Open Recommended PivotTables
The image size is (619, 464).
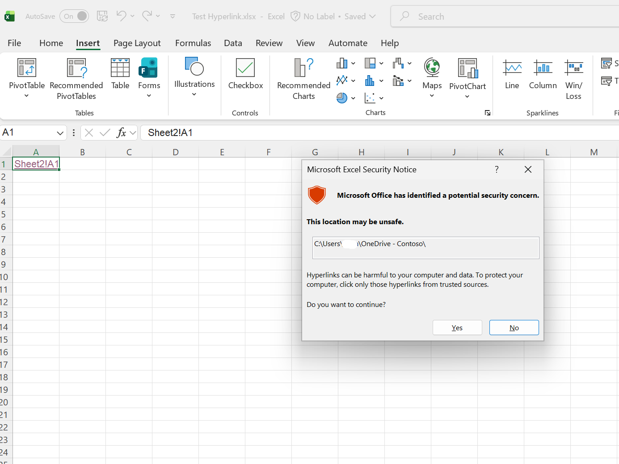tap(76, 79)
